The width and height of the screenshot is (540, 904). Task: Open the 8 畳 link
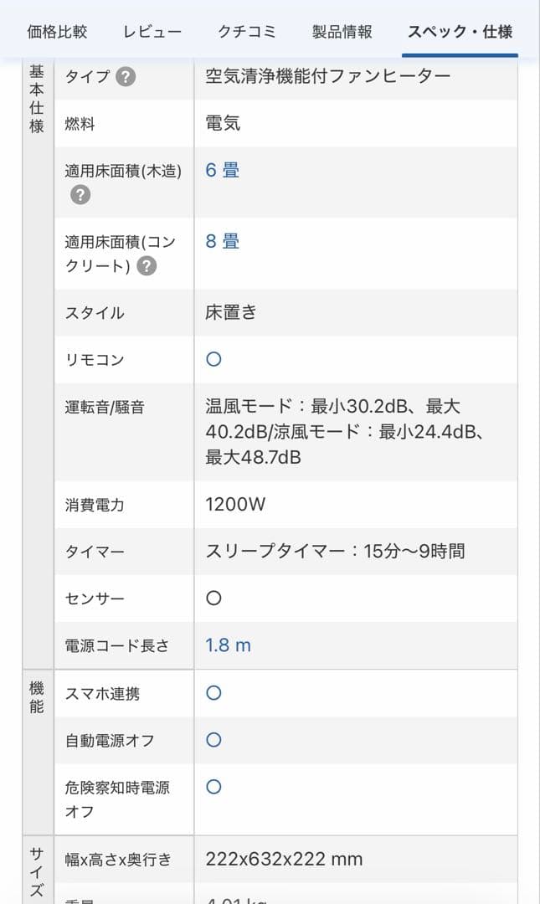click(x=220, y=241)
